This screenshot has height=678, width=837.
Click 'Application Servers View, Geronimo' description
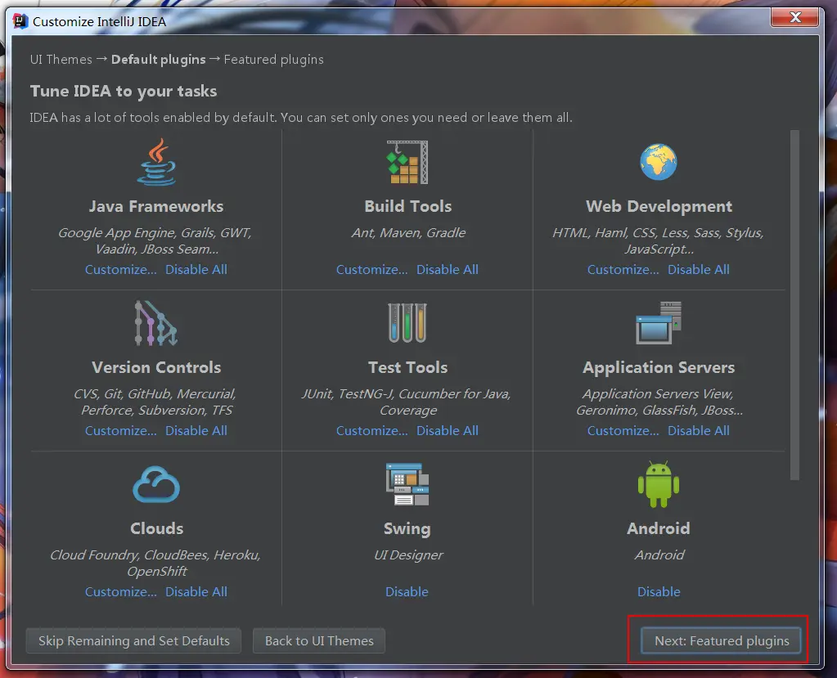[x=659, y=402]
